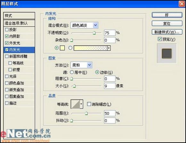Click the 大小 size slider handle
Image resolution: width=186 pixels, height=143 pixels.
pos(74,86)
